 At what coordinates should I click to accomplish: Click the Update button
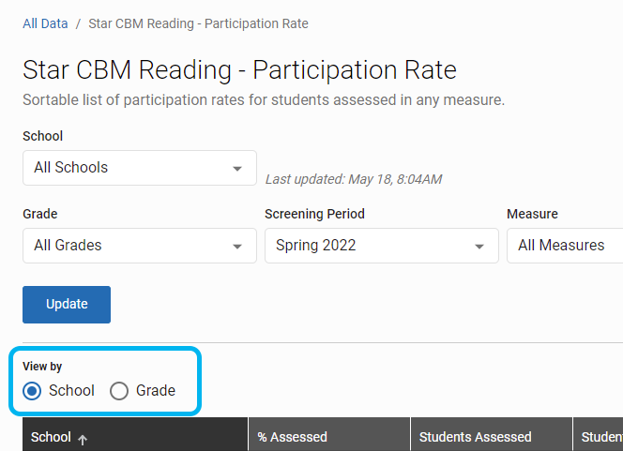(x=67, y=305)
